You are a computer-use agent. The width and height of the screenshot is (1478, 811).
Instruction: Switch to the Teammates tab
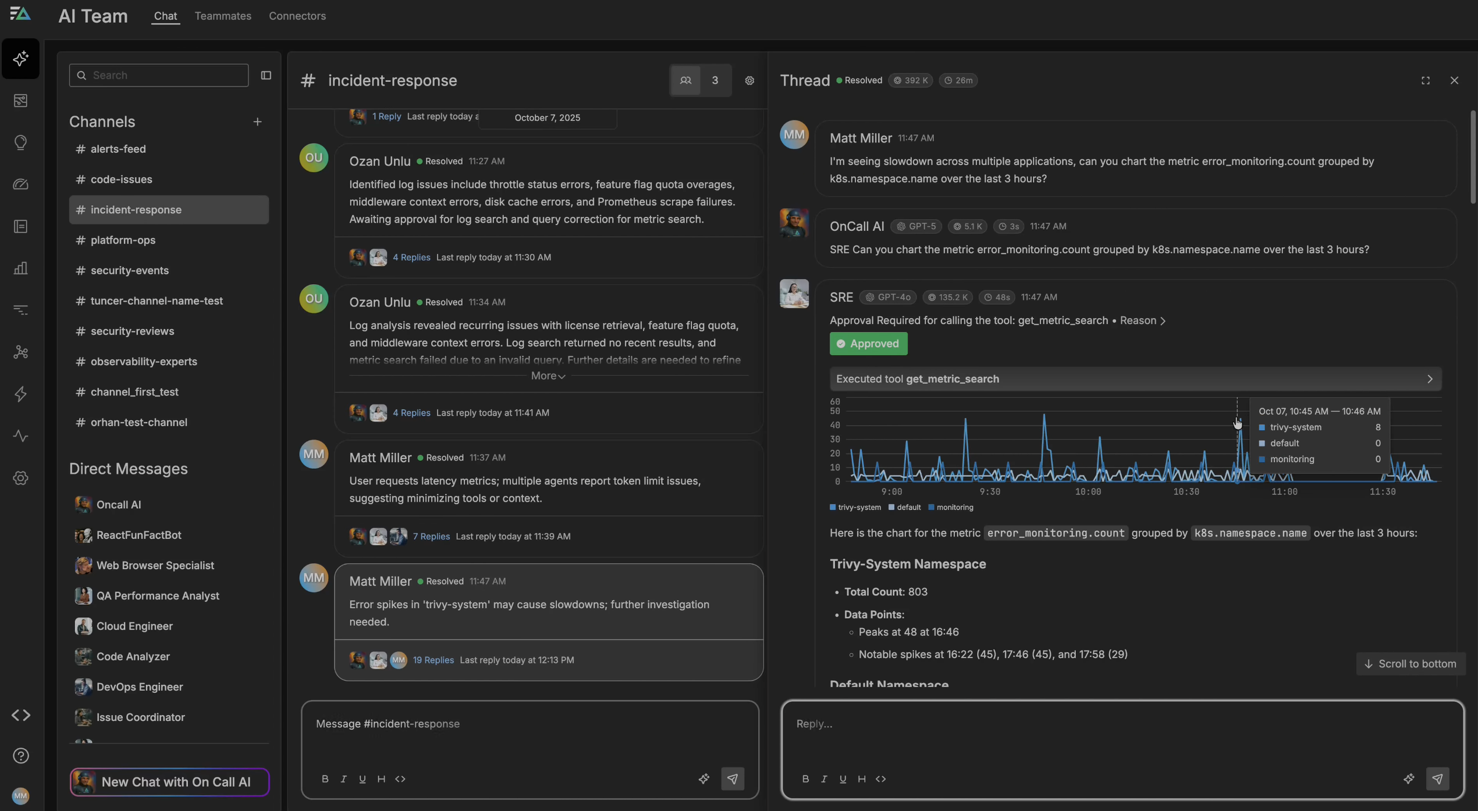[223, 16]
